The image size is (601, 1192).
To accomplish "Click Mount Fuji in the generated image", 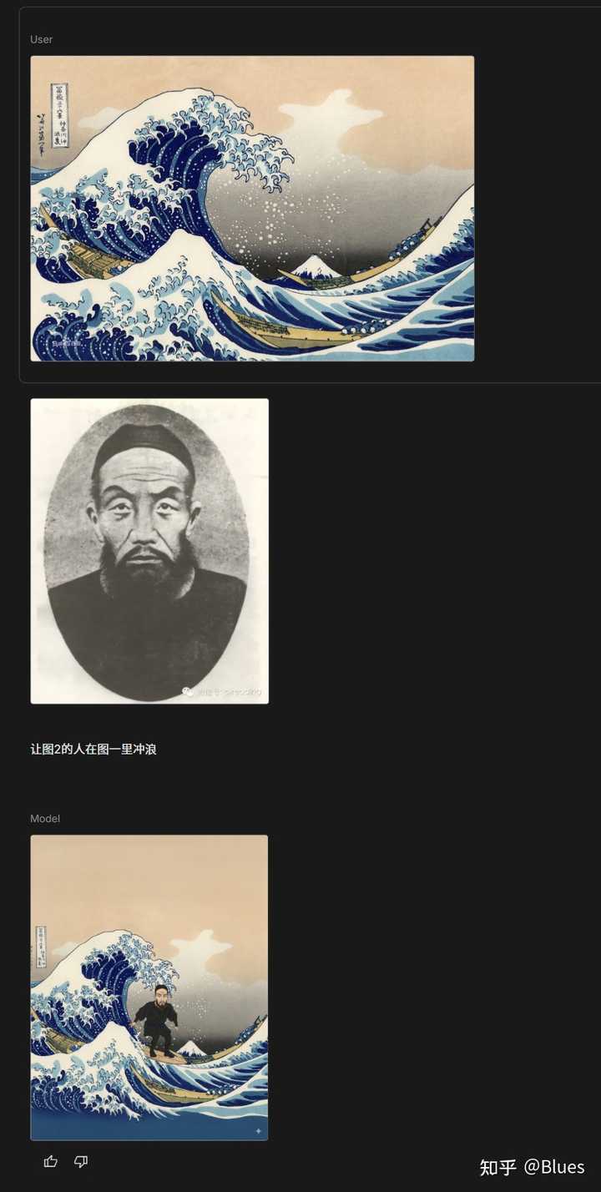I will (x=191, y=1047).
